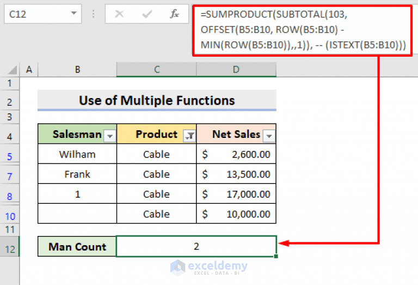
Task: Select the $ 2,600.00 cell
Action: [x=236, y=154]
